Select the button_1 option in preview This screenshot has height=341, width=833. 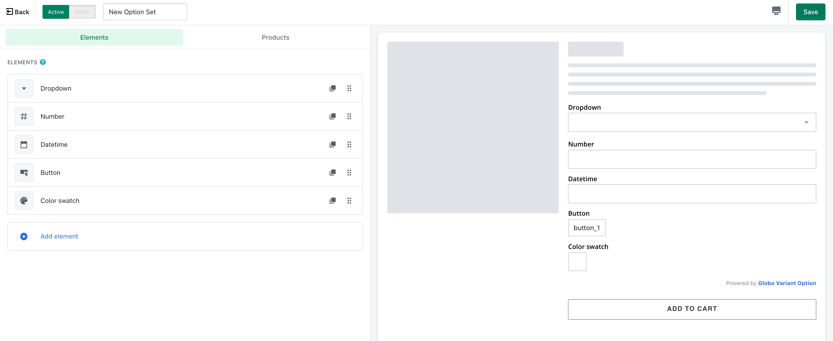[x=587, y=228]
